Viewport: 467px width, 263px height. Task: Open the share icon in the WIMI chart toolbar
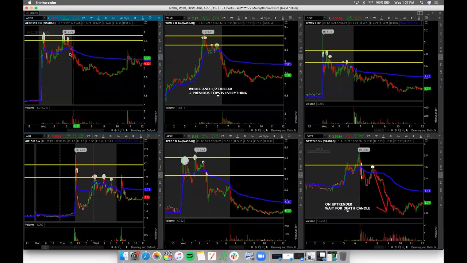(x=224, y=18)
